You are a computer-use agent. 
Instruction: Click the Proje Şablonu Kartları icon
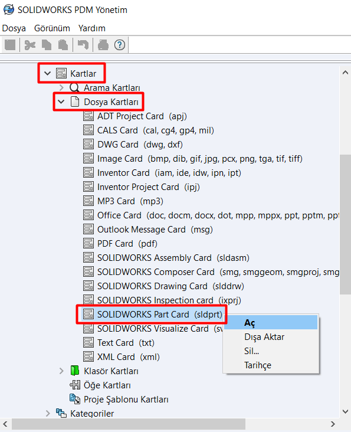click(x=74, y=399)
